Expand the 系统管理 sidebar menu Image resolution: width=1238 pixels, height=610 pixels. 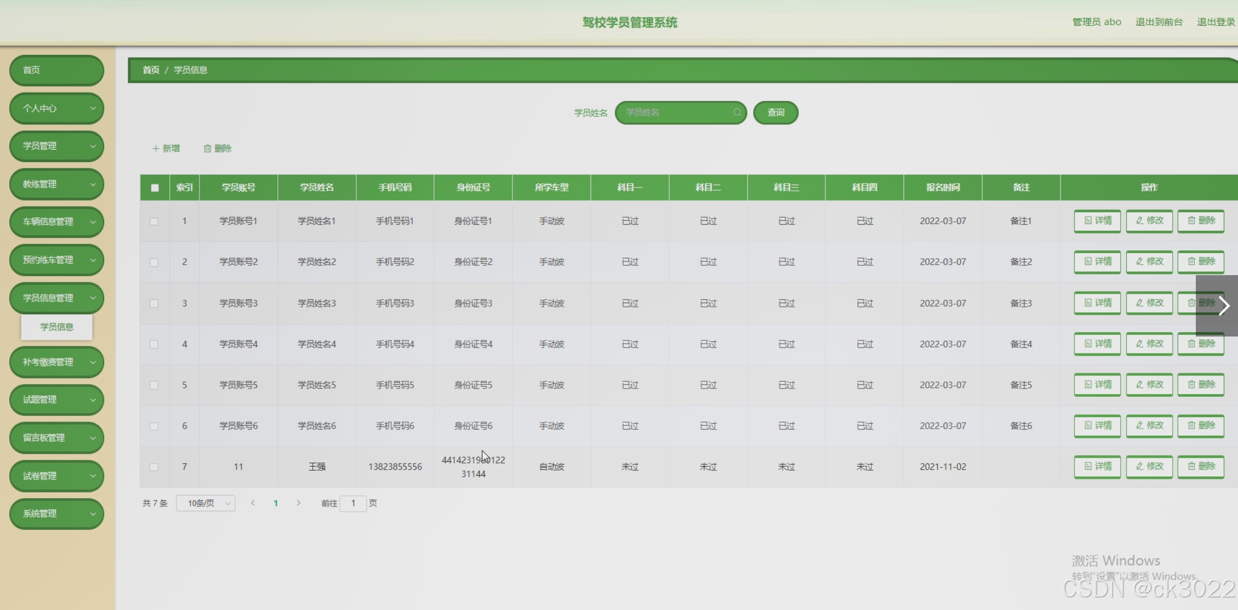pos(56,514)
